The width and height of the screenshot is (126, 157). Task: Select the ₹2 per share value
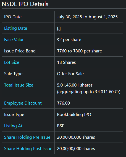pos(69,40)
